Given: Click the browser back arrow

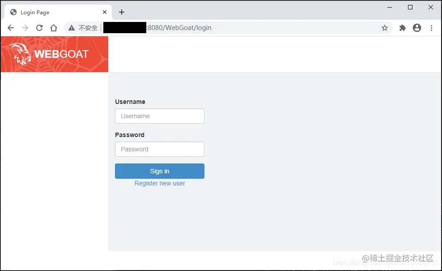Looking at the screenshot, I should pyautogui.click(x=11, y=28).
